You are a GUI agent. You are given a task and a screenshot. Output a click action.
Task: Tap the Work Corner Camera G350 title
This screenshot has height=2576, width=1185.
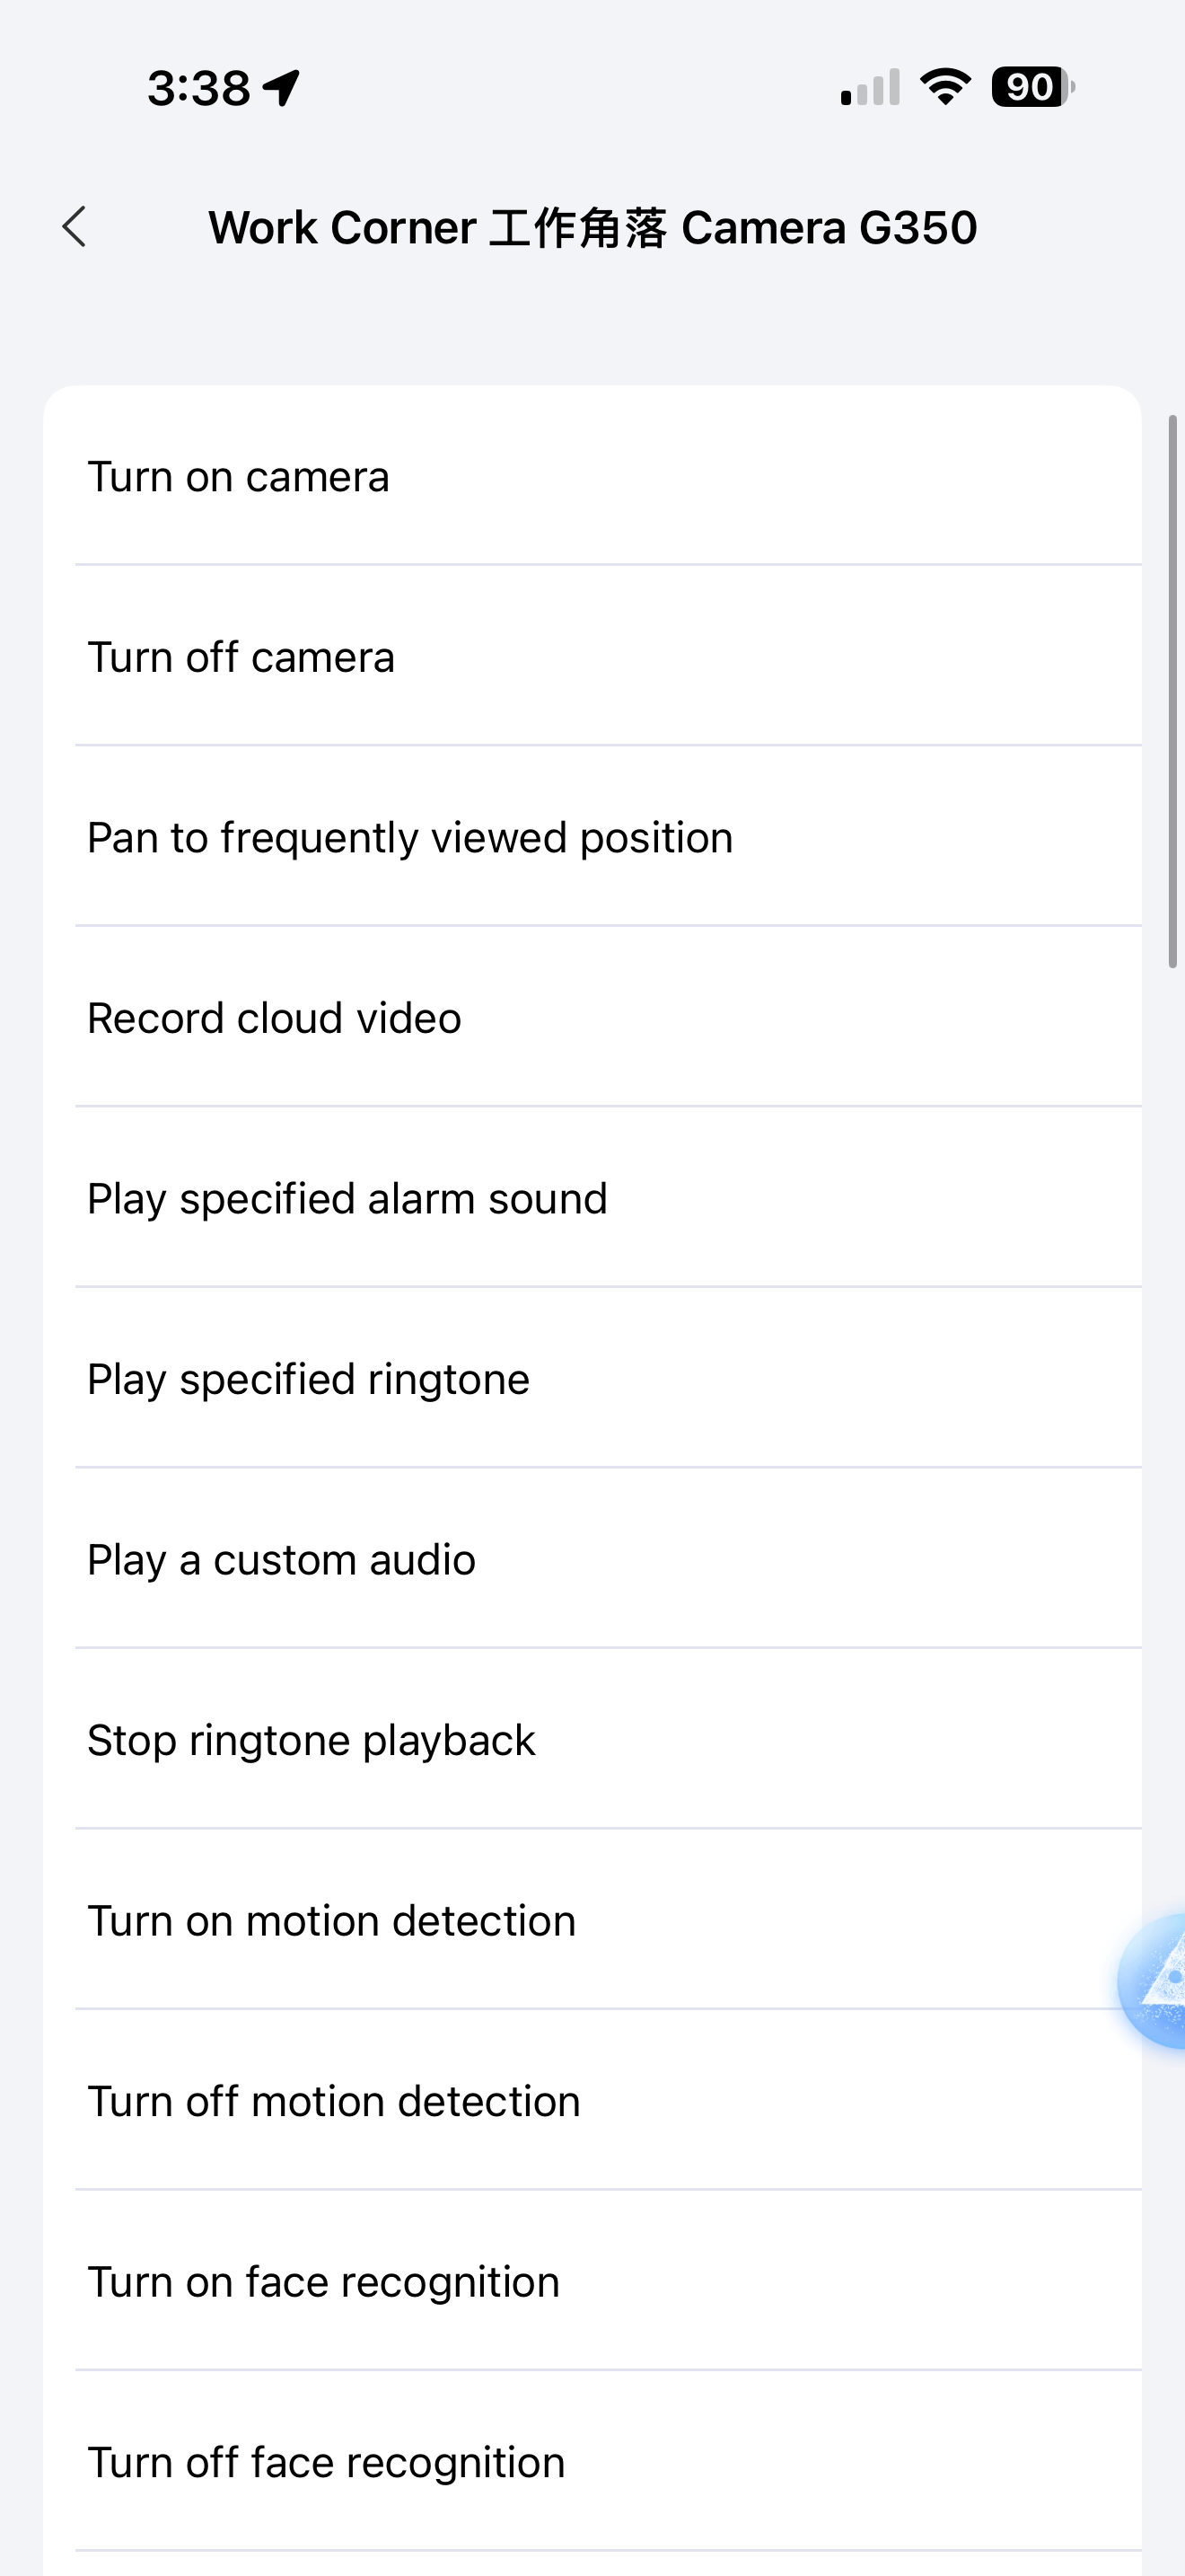click(x=592, y=228)
